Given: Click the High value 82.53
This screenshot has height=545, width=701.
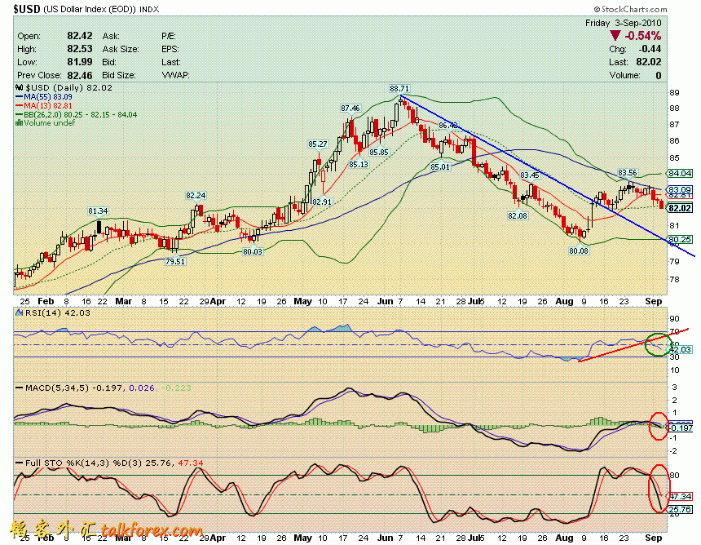Looking at the screenshot, I should pos(80,49).
